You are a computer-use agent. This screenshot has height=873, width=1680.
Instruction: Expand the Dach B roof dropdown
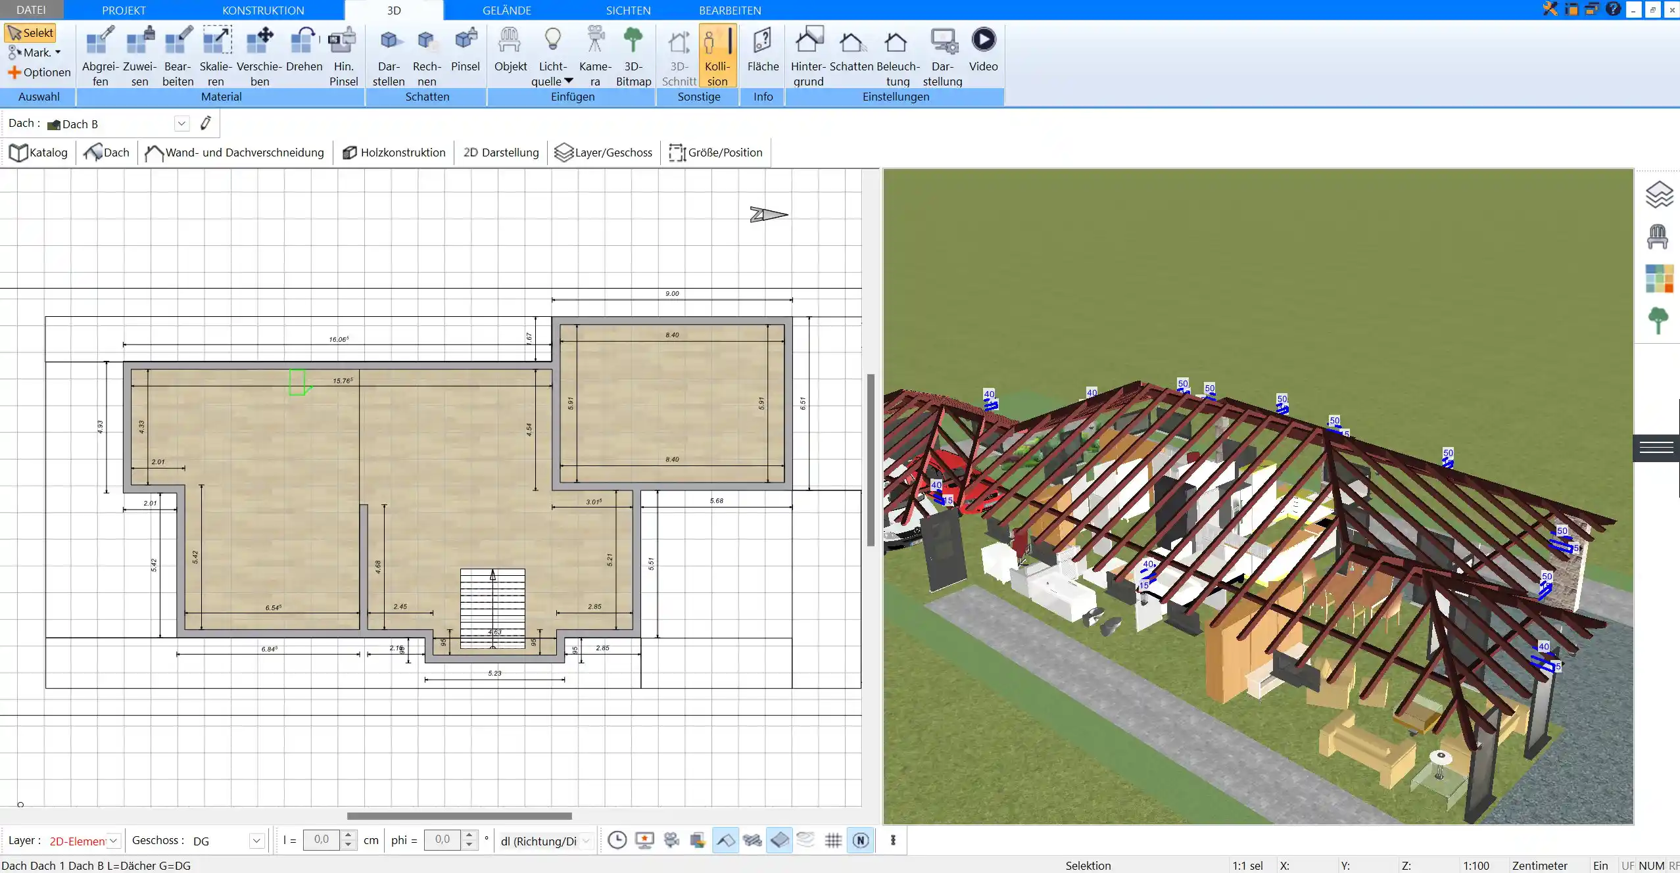click(182, 124)
